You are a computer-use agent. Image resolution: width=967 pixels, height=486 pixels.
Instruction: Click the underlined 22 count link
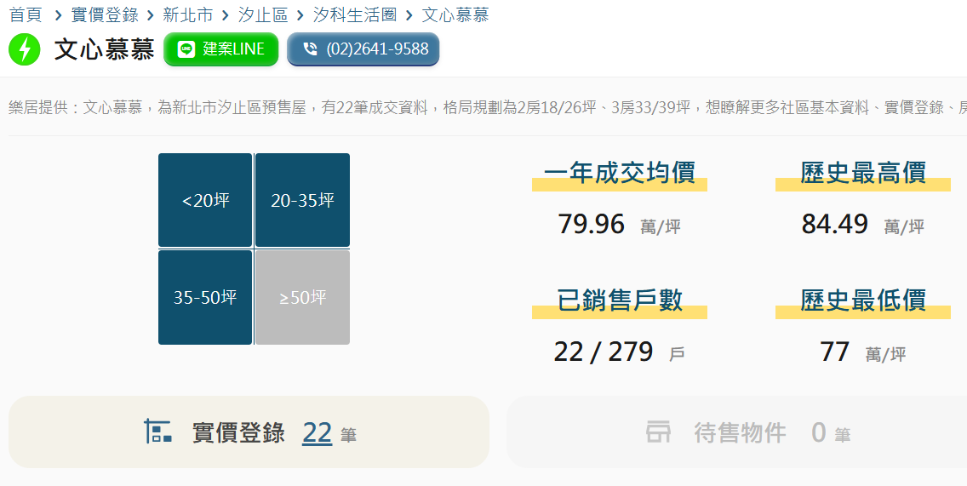[317, 432]
